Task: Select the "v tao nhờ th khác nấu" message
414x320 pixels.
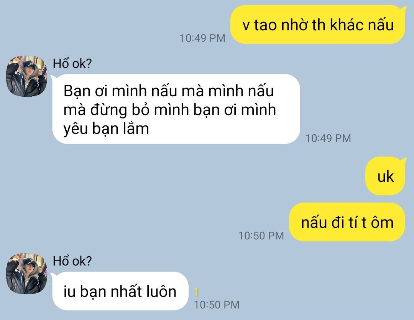Action: tap(318, 25)
